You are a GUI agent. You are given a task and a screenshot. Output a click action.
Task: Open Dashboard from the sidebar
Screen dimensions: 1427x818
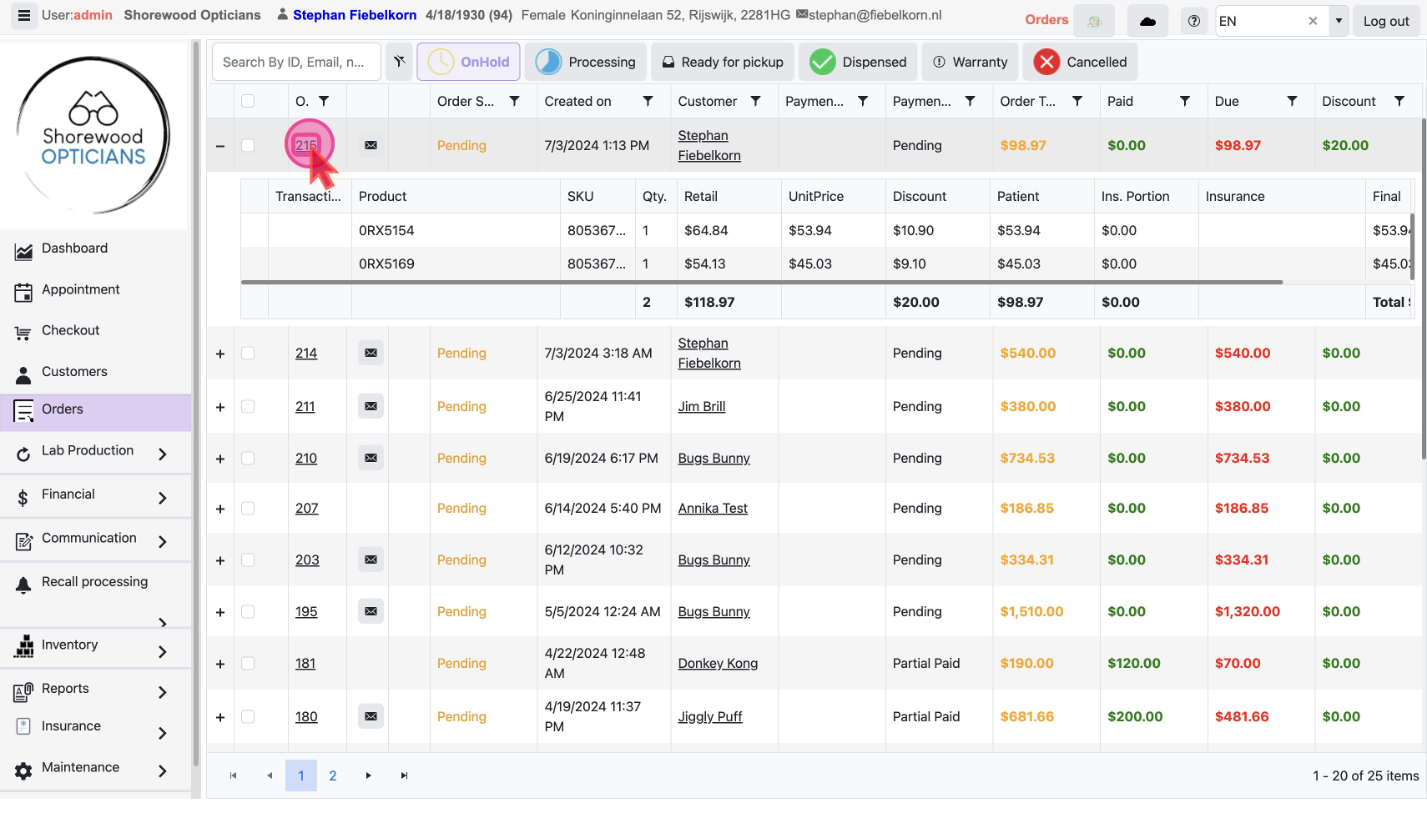(74, 248)
